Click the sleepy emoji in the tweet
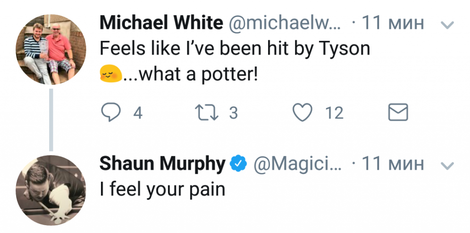 click(x=110, y=73)
